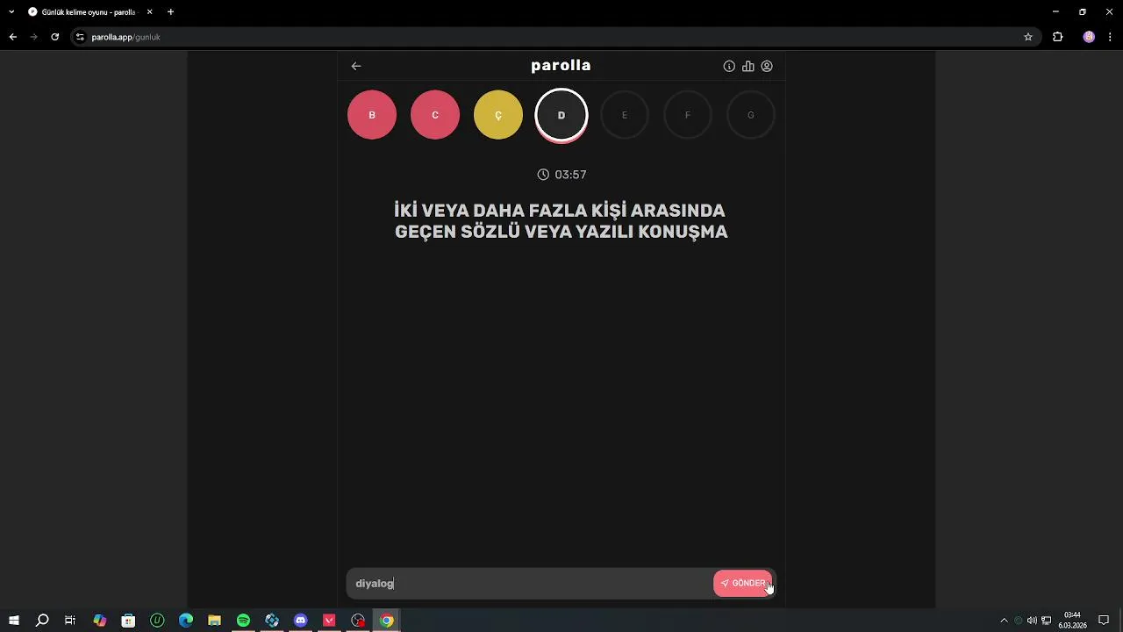Open the statistics bar chart icon
Viewport: 1123px width, 632px height.
pos(748,66)
